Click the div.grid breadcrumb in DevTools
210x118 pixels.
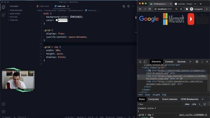pos(156,95)
